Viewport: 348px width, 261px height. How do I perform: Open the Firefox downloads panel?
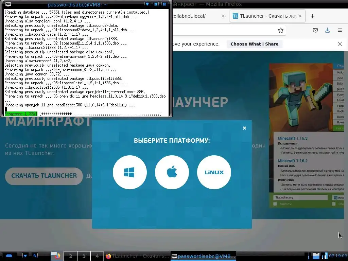[x=327, y=30]
